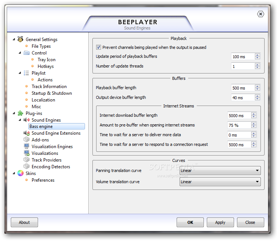Open Track Providers page

(x=47, y=160)
